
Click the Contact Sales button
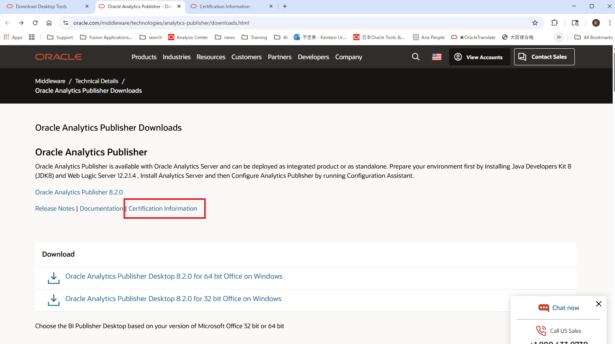544,57
